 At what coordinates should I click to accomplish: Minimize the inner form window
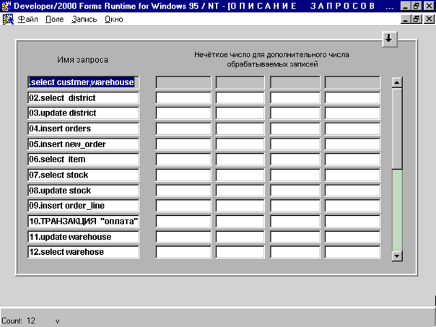pos(406,19)
